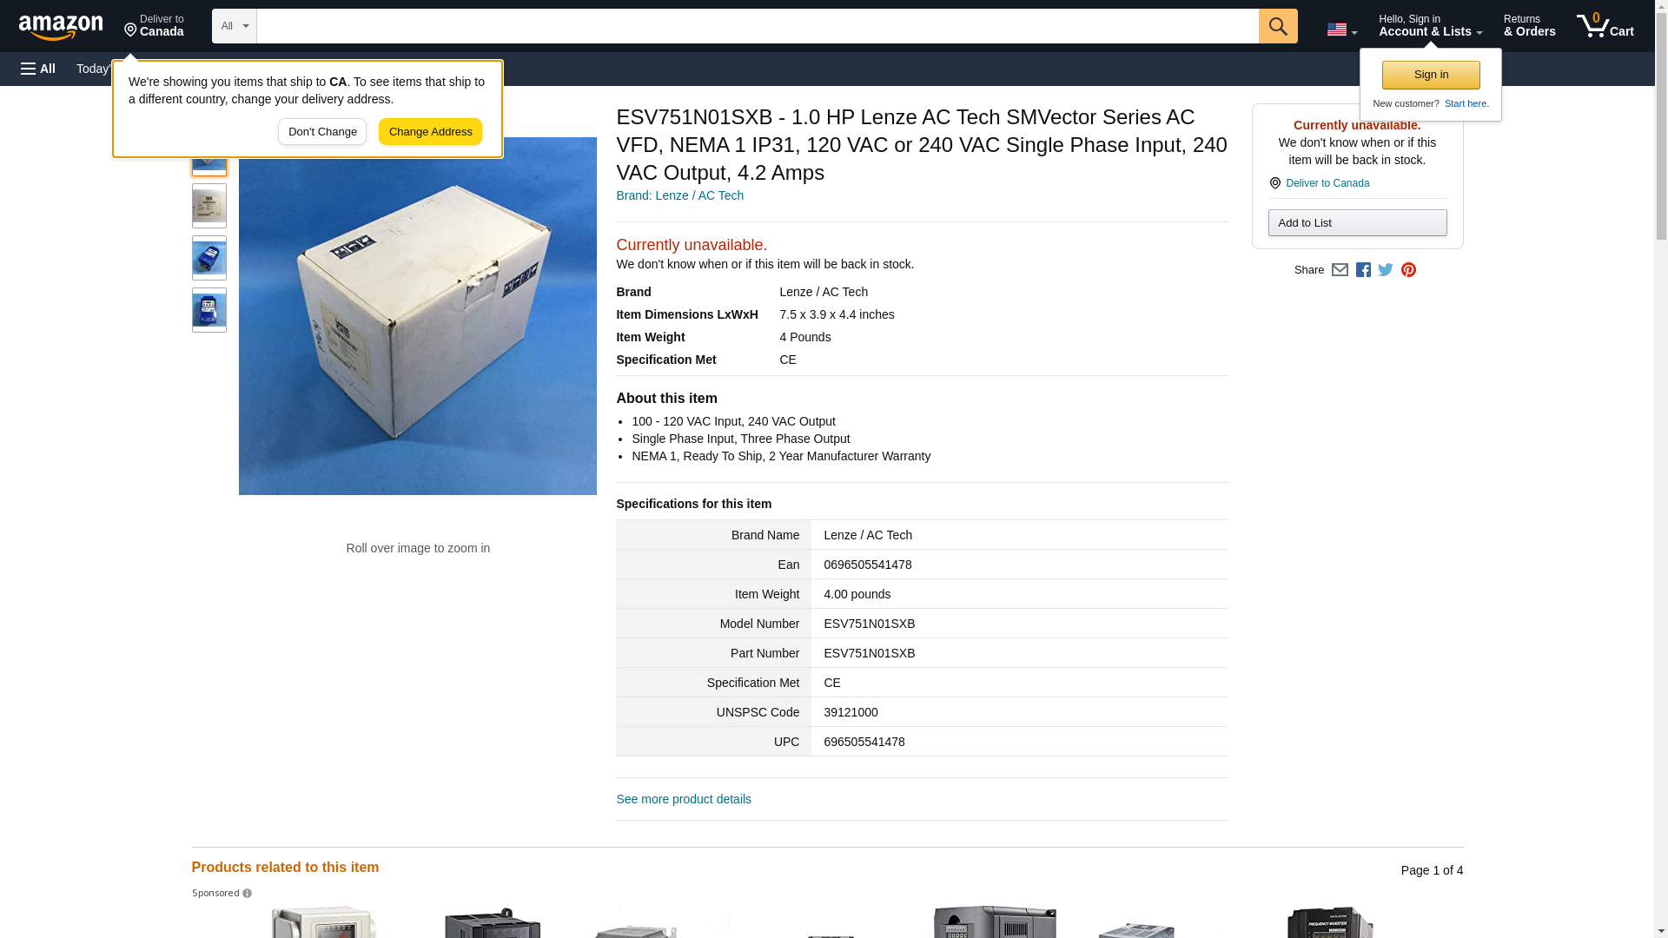
Task: Click Add to List button
Action: point(1357,223)
